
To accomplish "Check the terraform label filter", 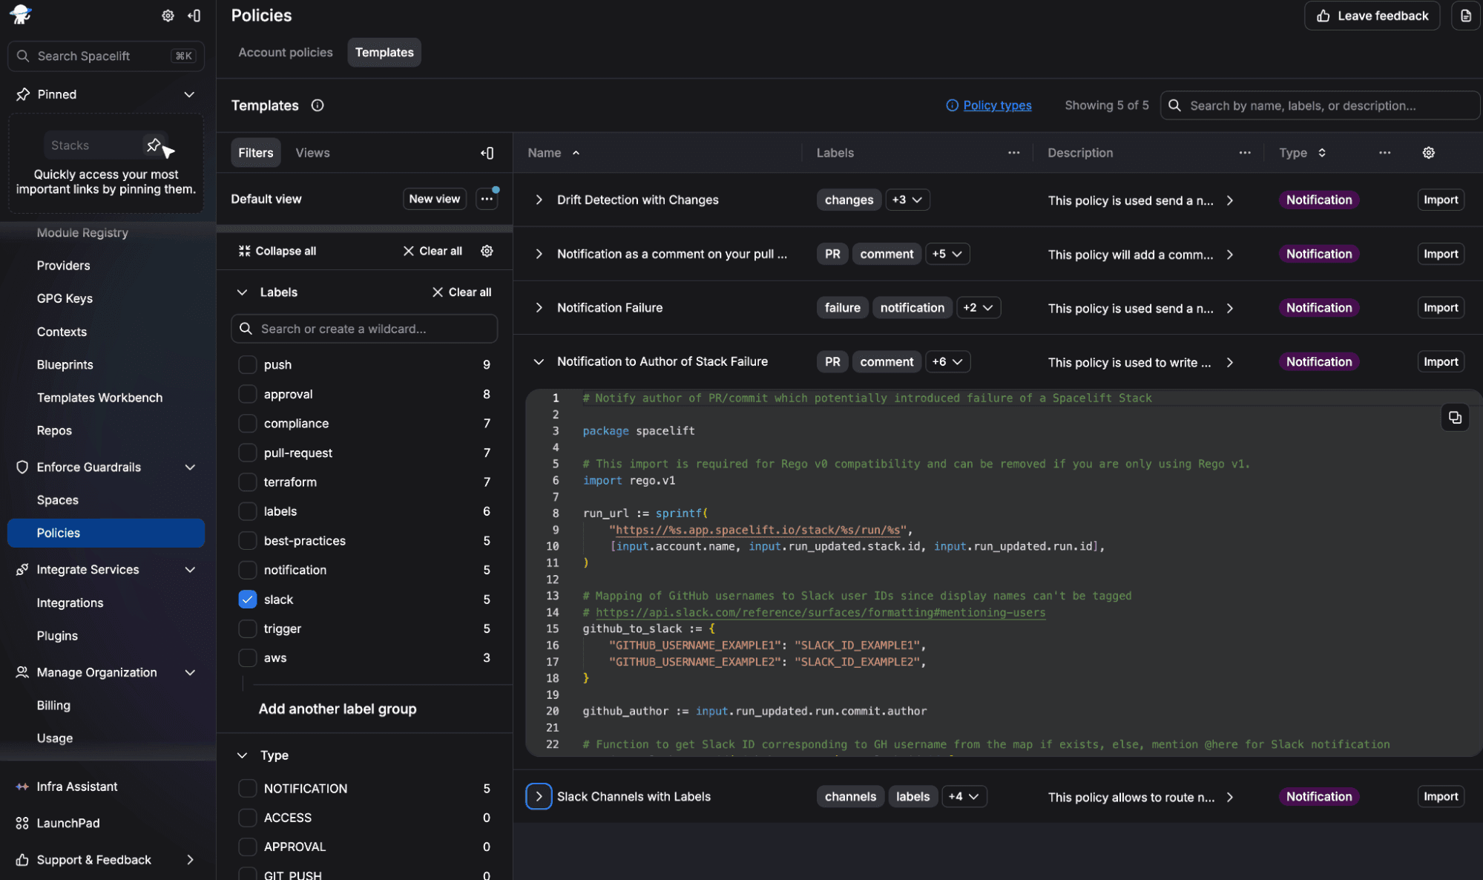I will (247, 482).
